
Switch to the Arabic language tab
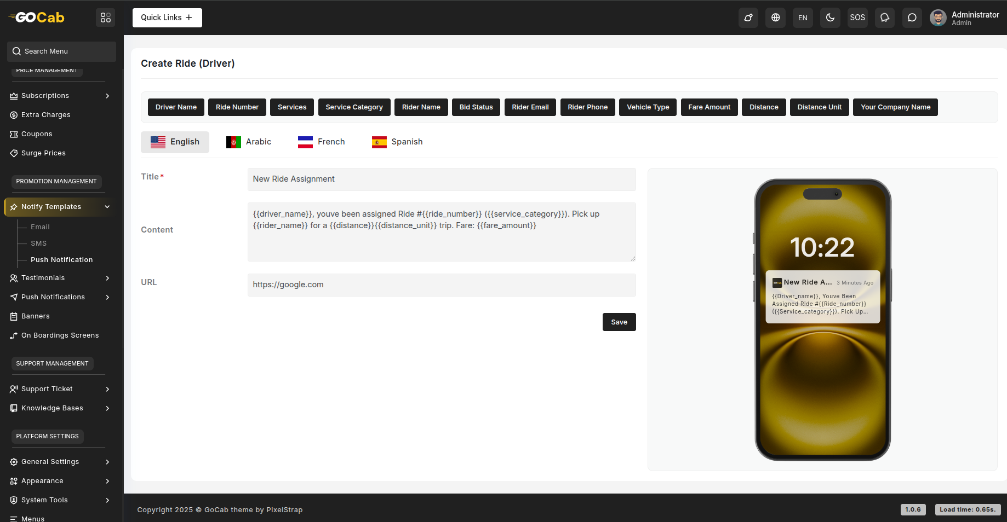point(249,142)
